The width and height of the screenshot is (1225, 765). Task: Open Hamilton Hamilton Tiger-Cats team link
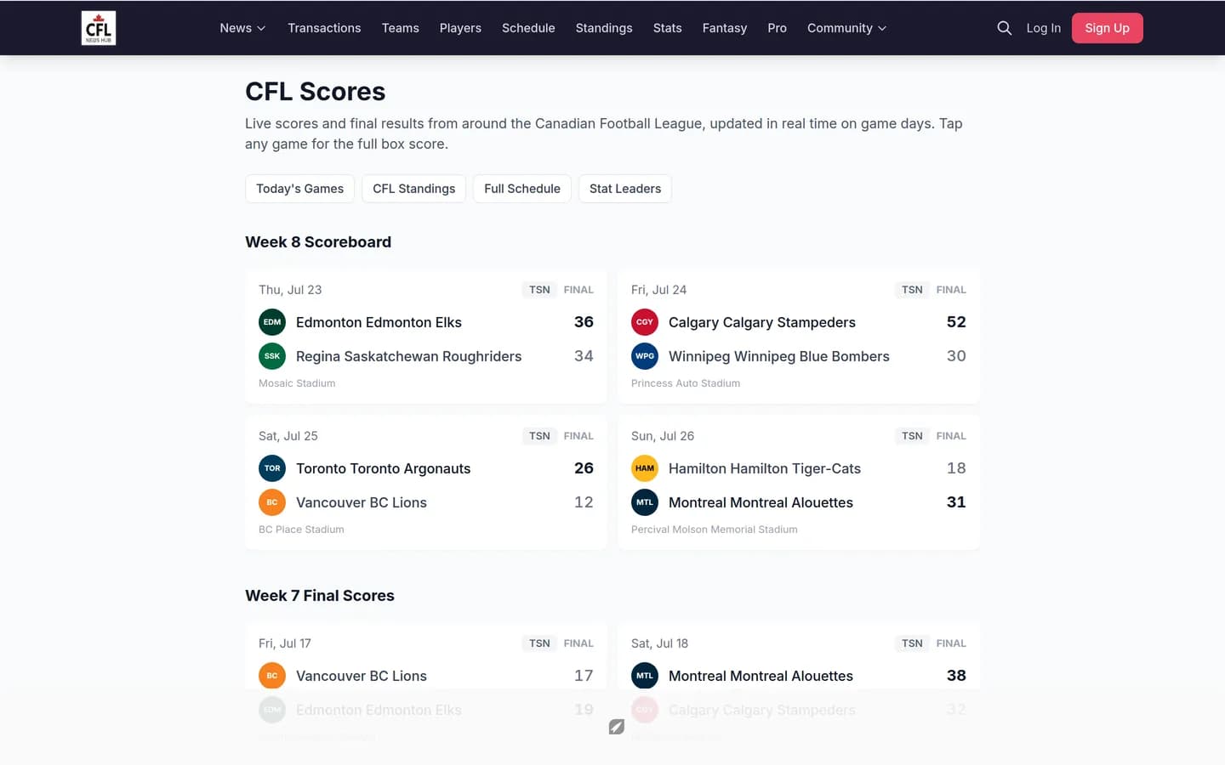pyautogui.click(x=765, y=468)
